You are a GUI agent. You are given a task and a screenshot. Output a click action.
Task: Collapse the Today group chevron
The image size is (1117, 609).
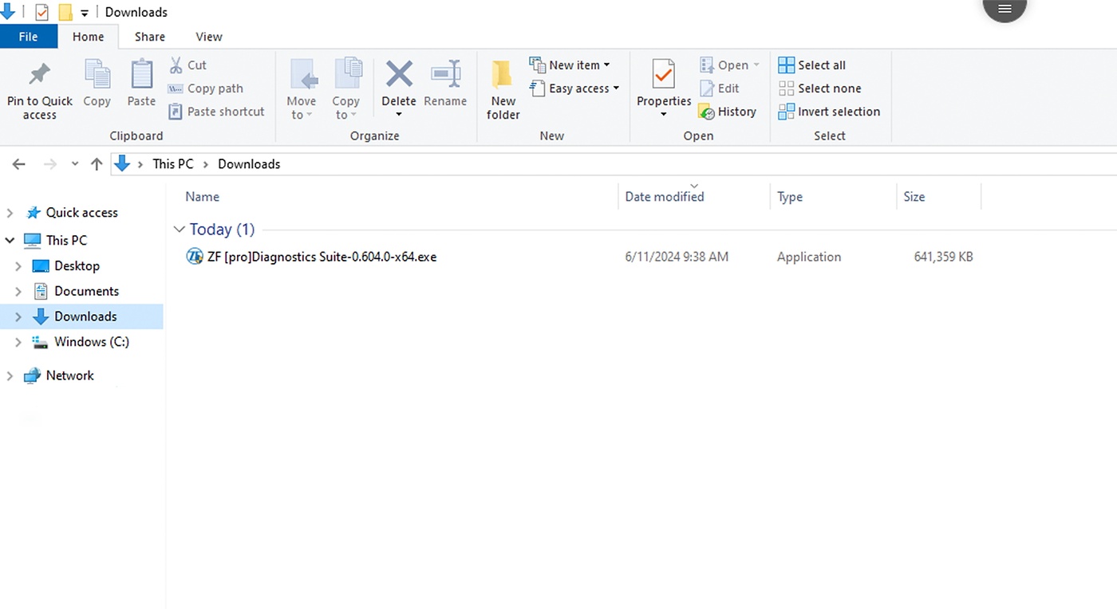tap(179, 230)
